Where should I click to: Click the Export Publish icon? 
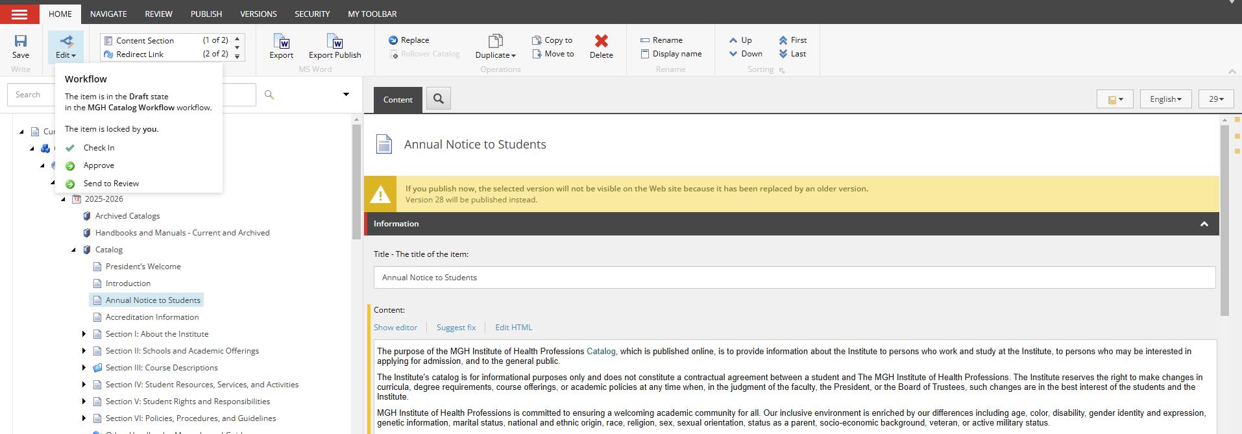(335, 43)
